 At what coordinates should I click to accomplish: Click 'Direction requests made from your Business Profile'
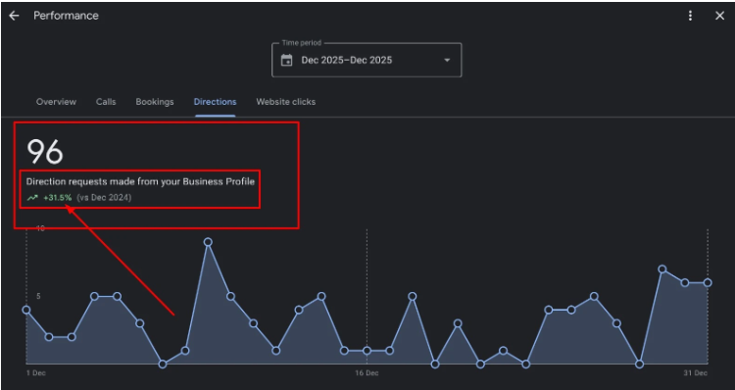point(140,181)
